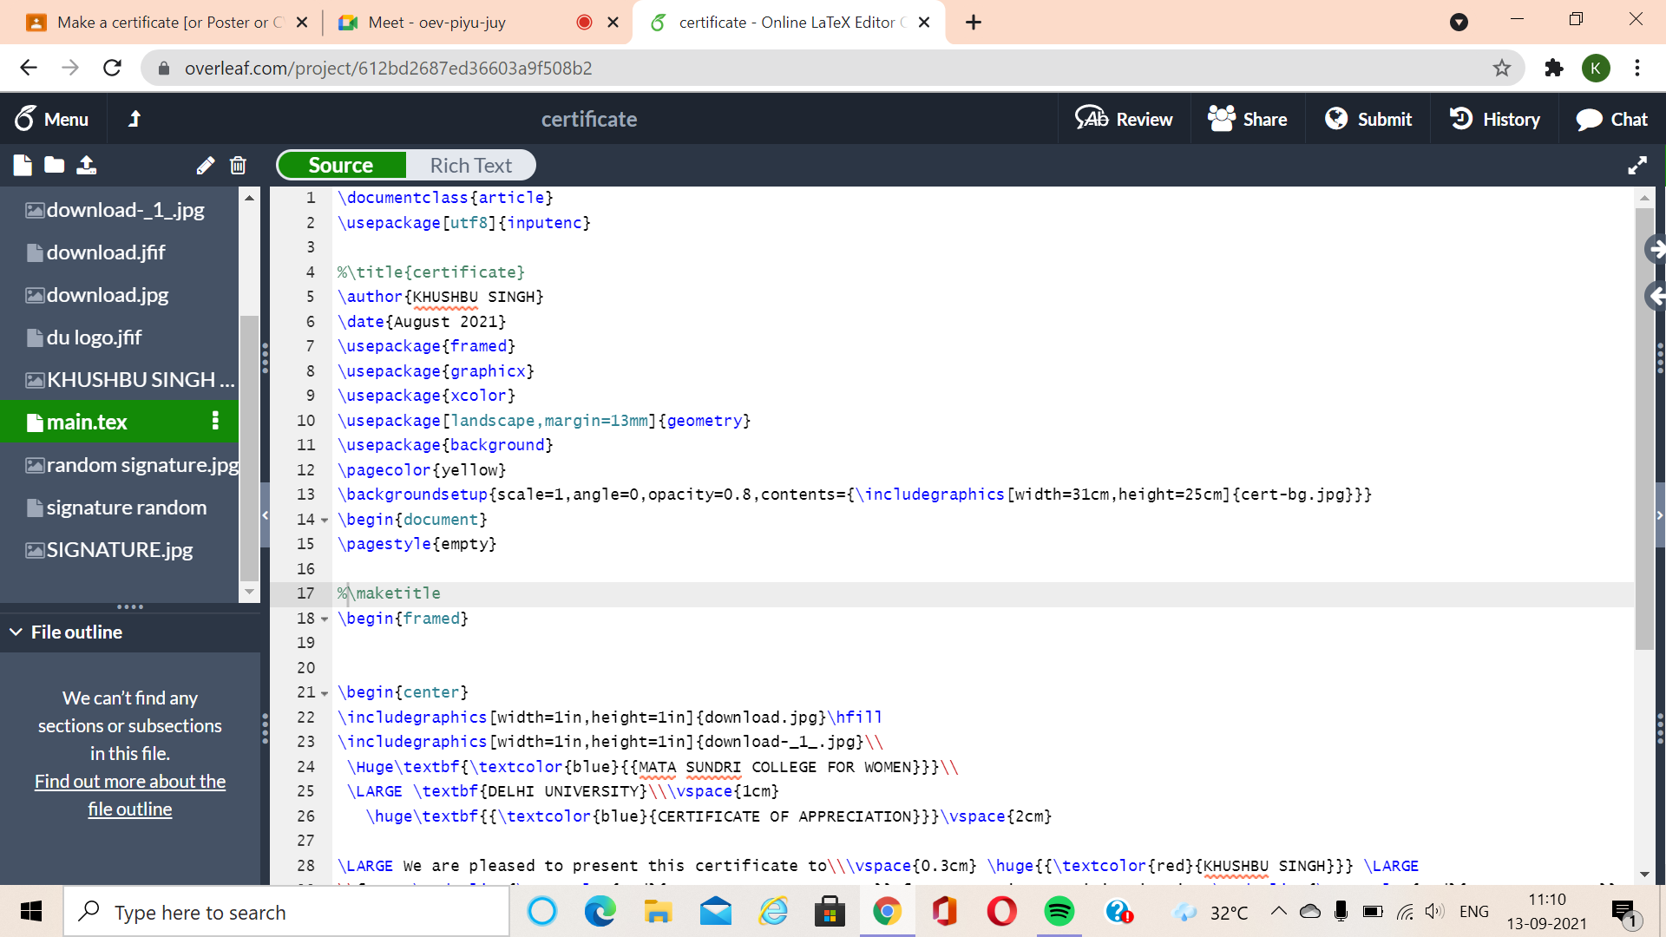Click the full screen expand editor icon
Viewport: 1666px width, 937px height.
pyautogui.click(x=1637, y=165)
